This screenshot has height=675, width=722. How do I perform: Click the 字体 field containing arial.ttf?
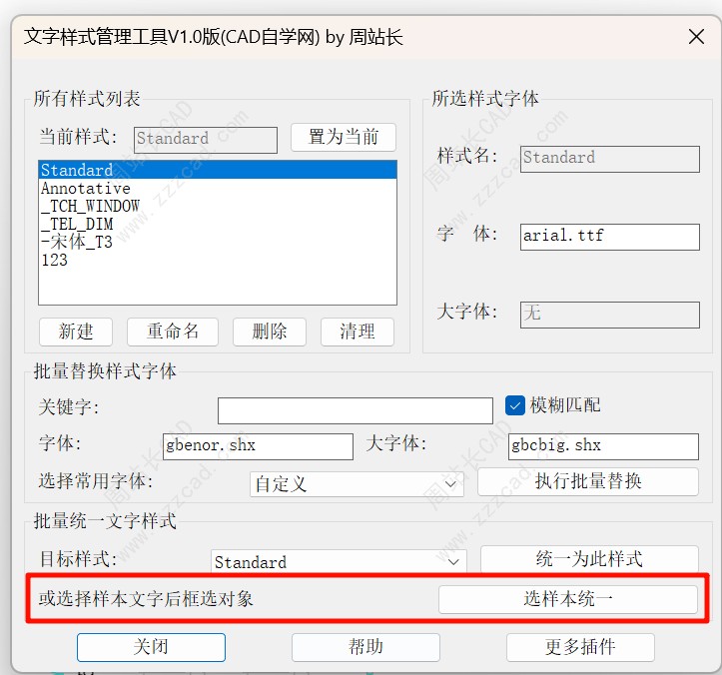click(x=609, y=237)
